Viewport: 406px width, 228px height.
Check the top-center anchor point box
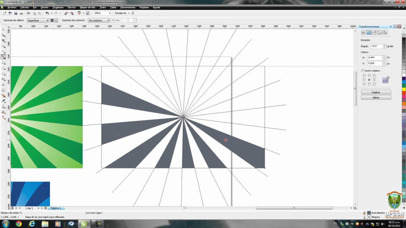tap(369, 76)
